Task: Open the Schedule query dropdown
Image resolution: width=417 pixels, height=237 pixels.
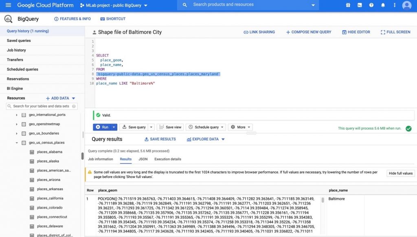Action: pyautogui.click(x=206, y=127)
